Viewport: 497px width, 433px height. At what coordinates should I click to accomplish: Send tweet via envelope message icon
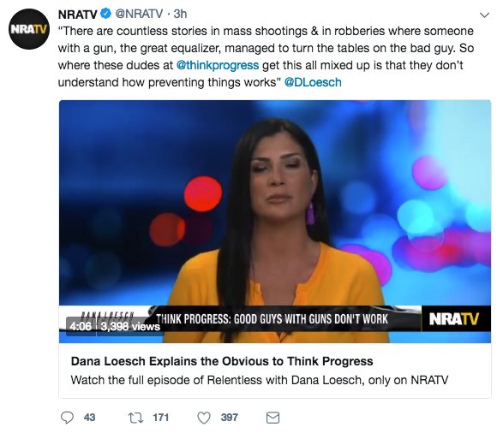272,418
